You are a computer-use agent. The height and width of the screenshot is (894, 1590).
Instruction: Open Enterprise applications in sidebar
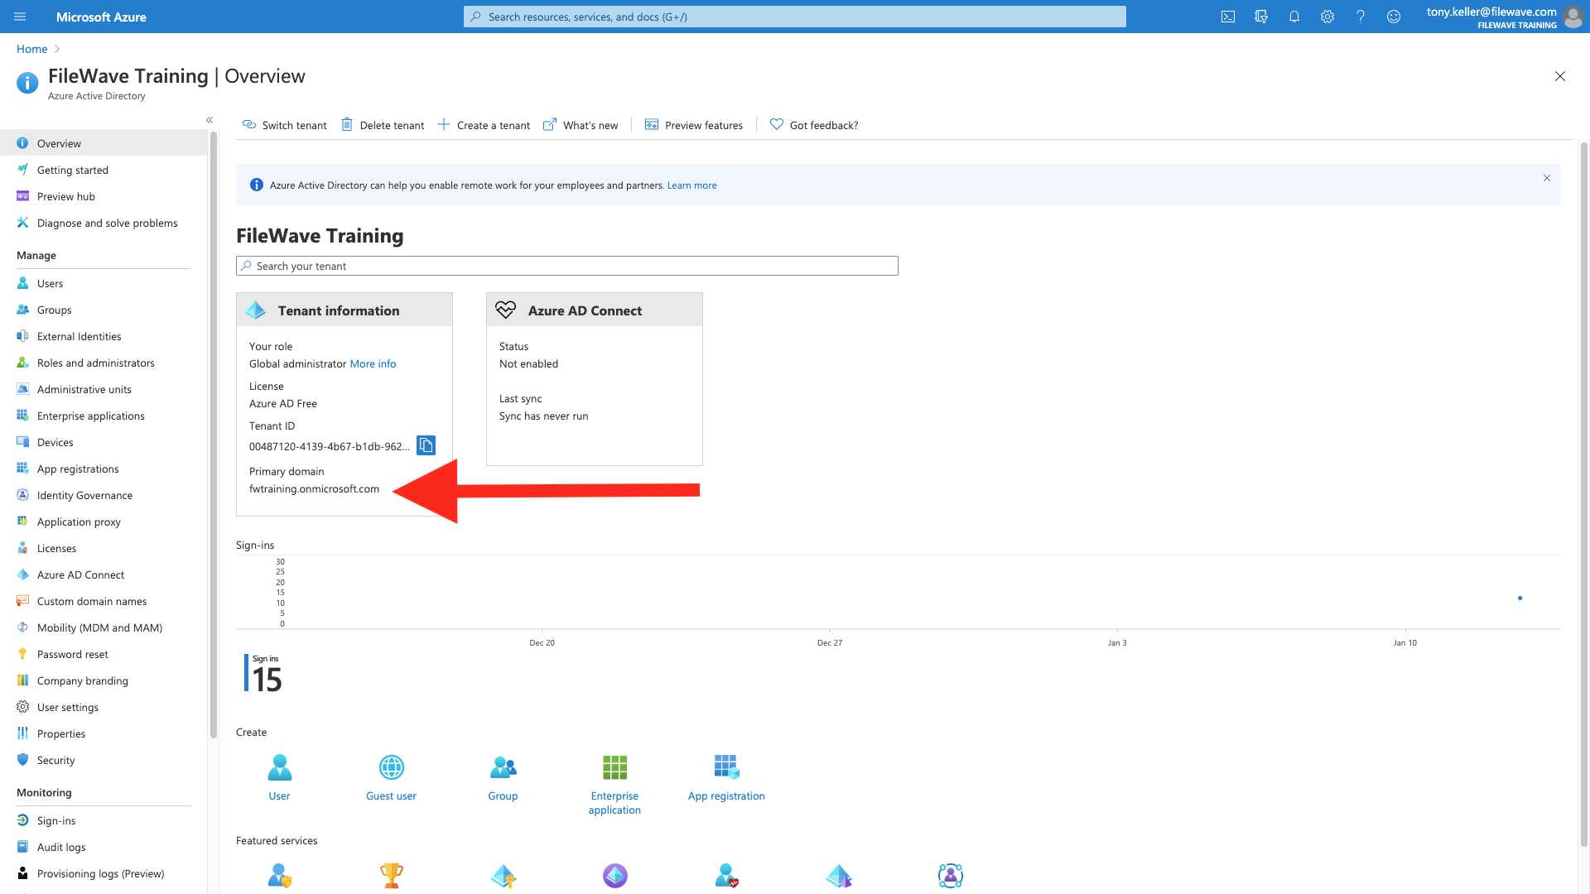[x=104, y=416]
